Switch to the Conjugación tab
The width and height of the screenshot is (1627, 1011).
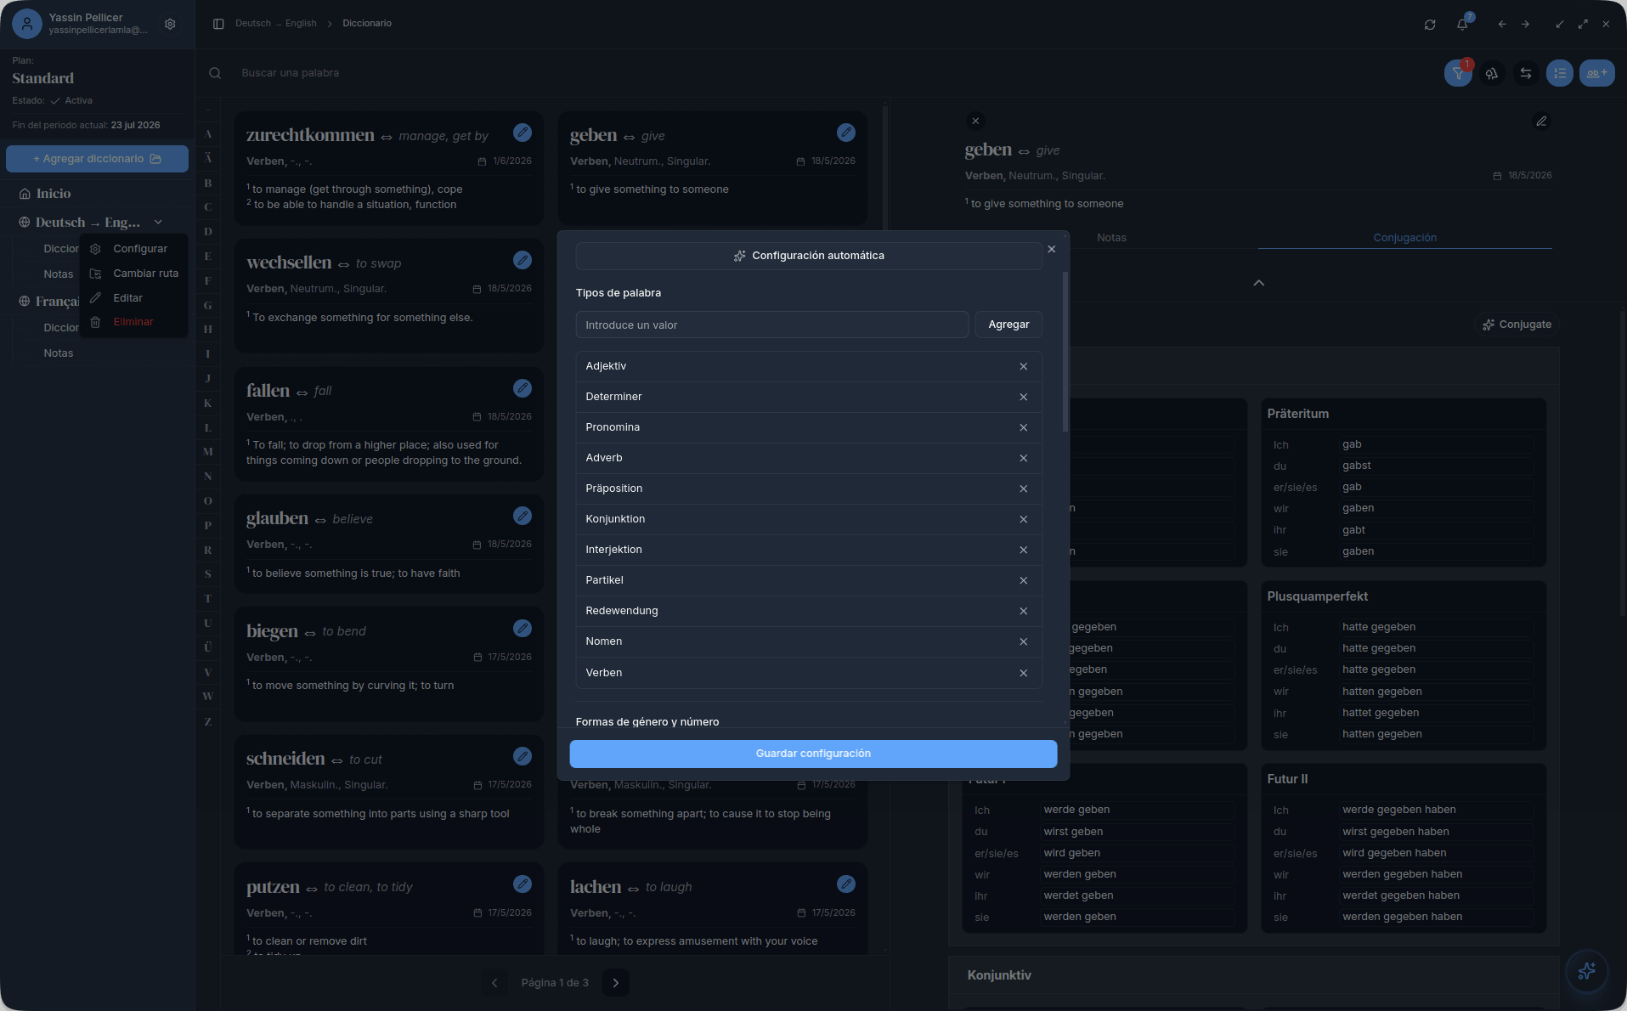pyautogui.click(x=1404, y=238)
